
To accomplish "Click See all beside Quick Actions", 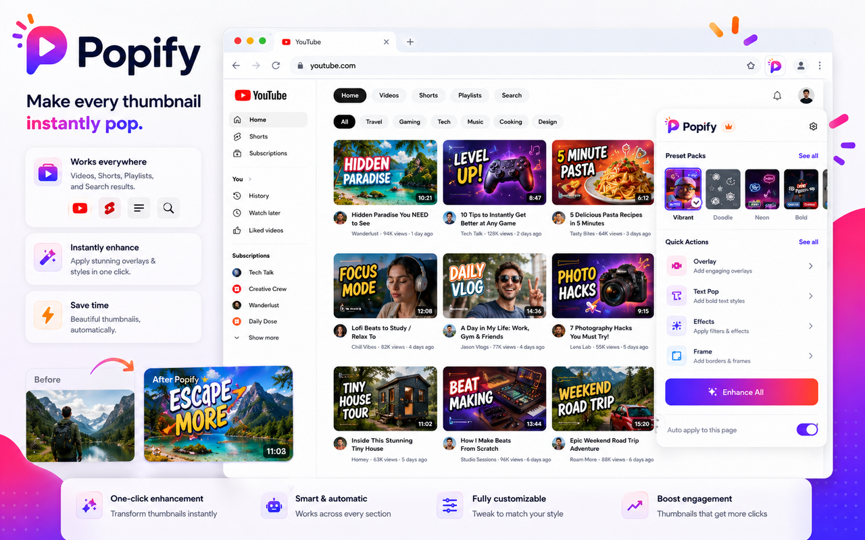I will 808,242.
